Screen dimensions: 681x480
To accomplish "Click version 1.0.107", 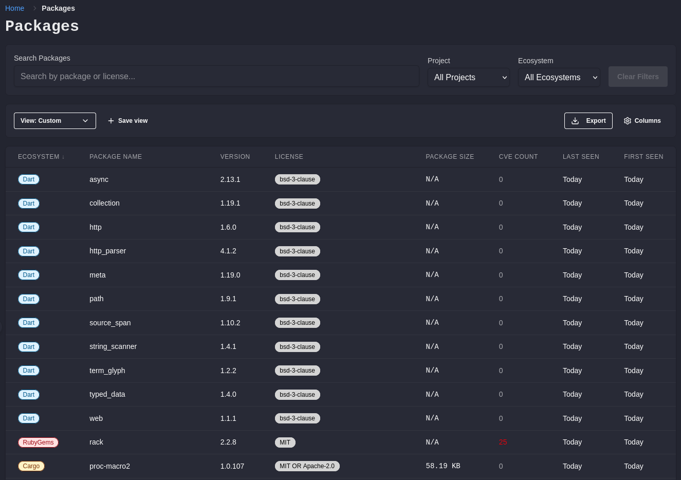I will tap(232, 466).
